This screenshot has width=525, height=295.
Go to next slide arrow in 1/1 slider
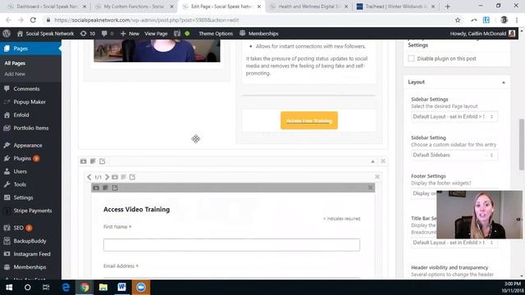[x=107, y=177]
